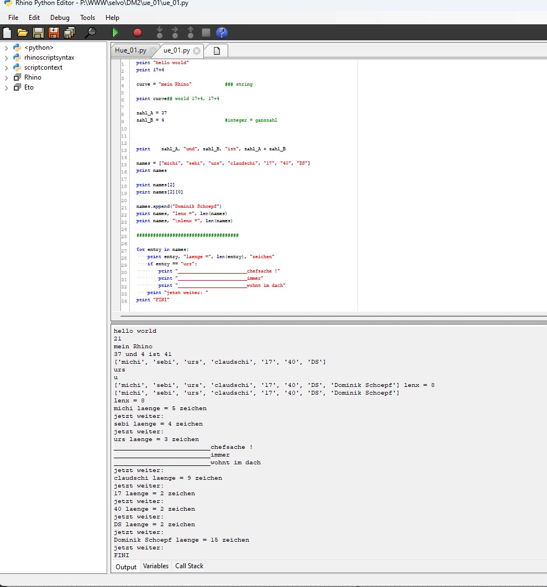Open an existing script file
Image resolution: width=547 pixels, height=587 pixels.
[x=23, y=33]
